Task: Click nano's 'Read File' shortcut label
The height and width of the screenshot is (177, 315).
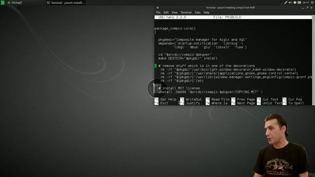Action: 220,99
